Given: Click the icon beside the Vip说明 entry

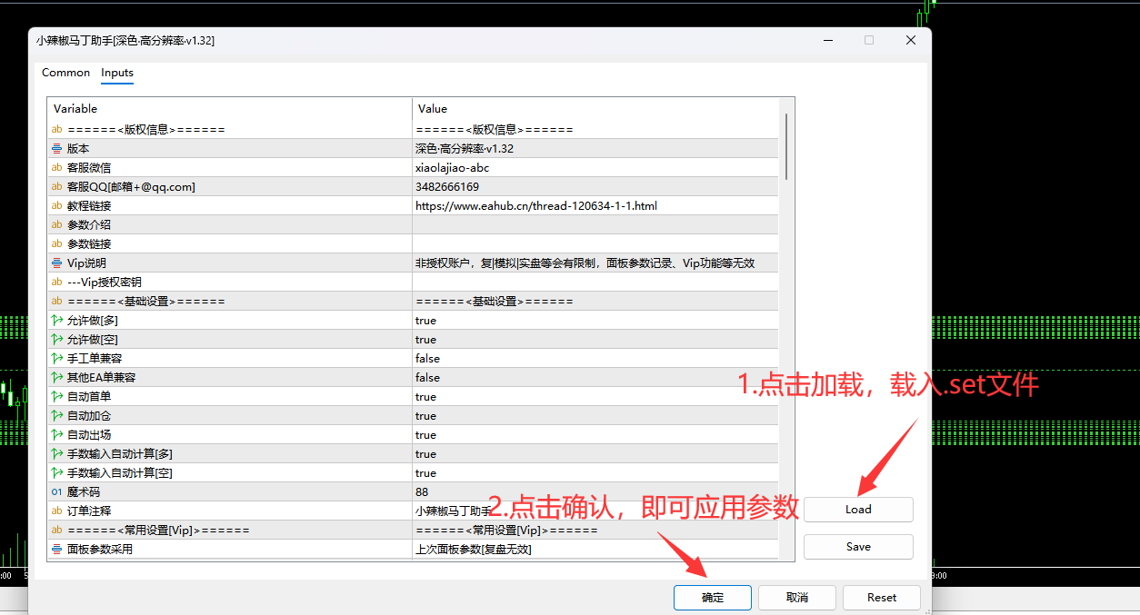Looking at the screenshot, I should pyautogui.click(x=55, y=263).
